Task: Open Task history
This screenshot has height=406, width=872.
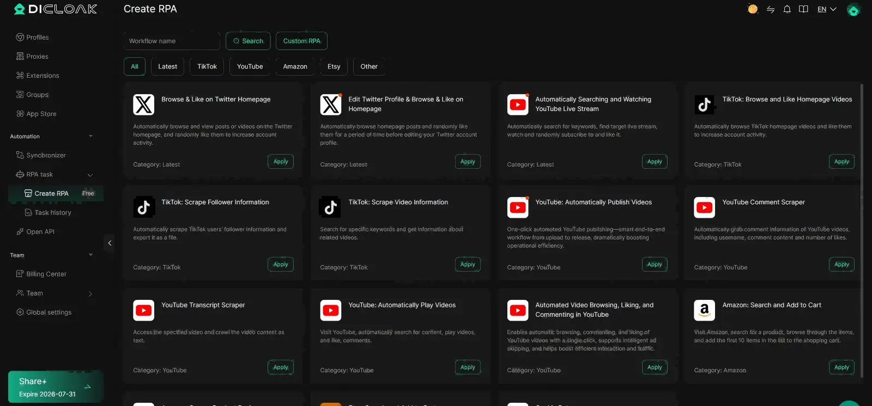Action: pyautogui.click(x=48, y=212)
